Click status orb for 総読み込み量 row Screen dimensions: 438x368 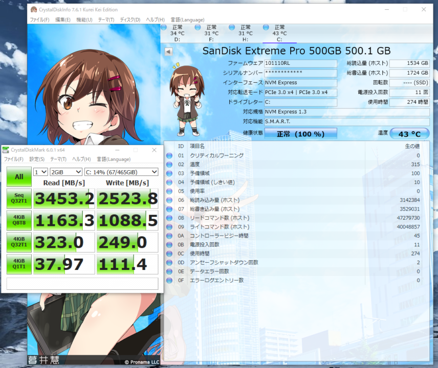pyautogui.click(x=169, y=200)
